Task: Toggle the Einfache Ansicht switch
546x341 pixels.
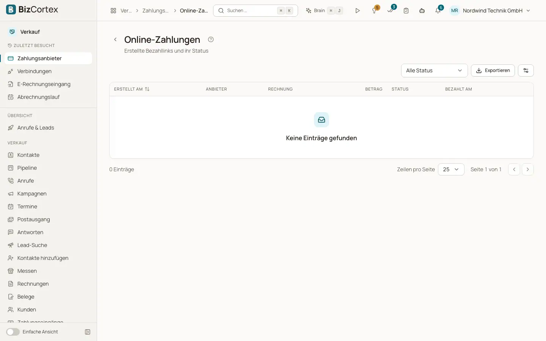Action: [13, 332]
